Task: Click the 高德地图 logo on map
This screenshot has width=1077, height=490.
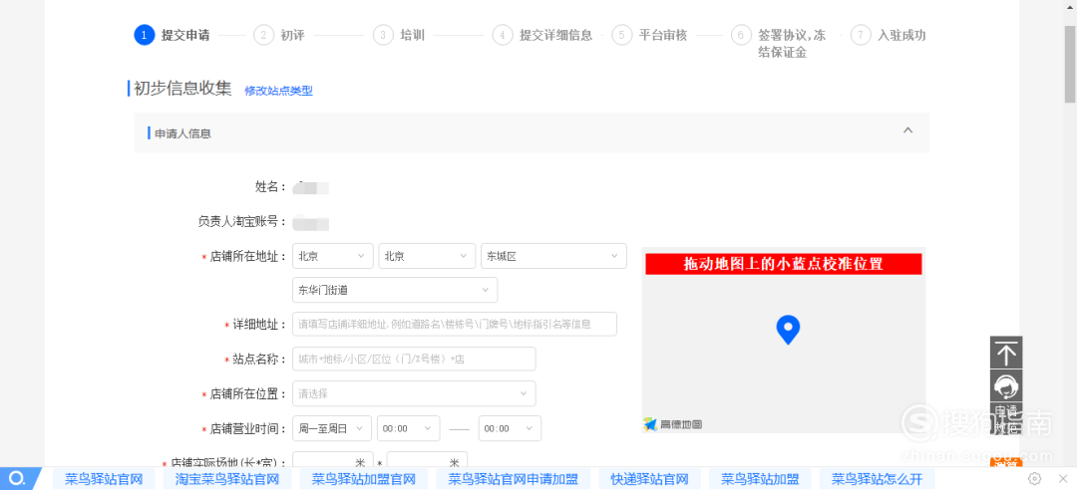Action: click(673, 424)
